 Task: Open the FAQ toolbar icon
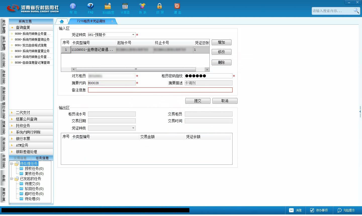pos(90,8)
